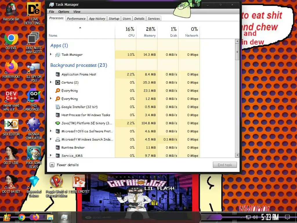Viewport: 297px width, 223px height.
Task: Open Peggle World of Warcraft Edition shortcut
Action: pyautogui.click(x=56, y=186)
